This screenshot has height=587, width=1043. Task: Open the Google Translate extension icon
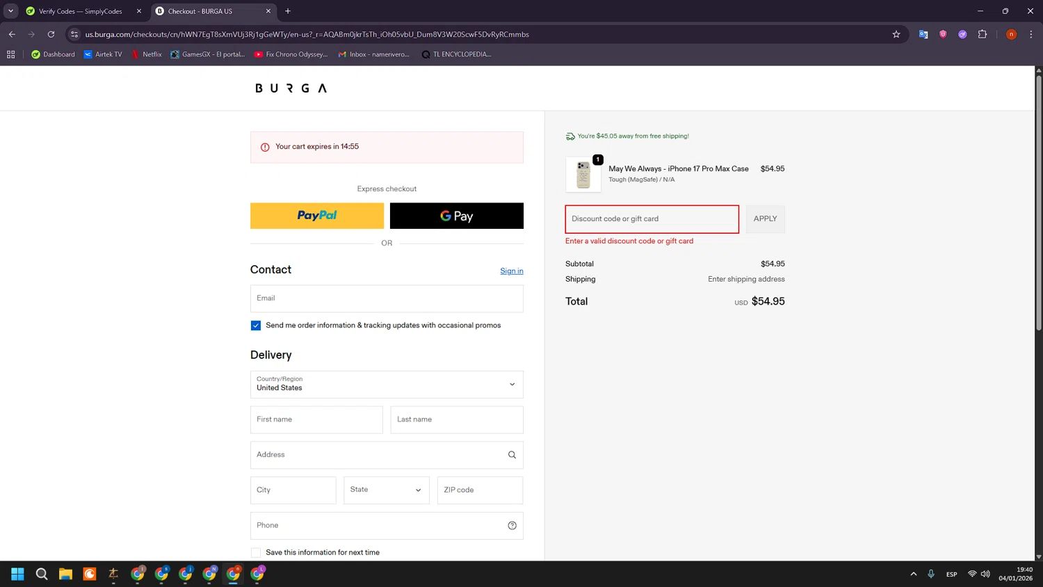[x=923, y=34]
